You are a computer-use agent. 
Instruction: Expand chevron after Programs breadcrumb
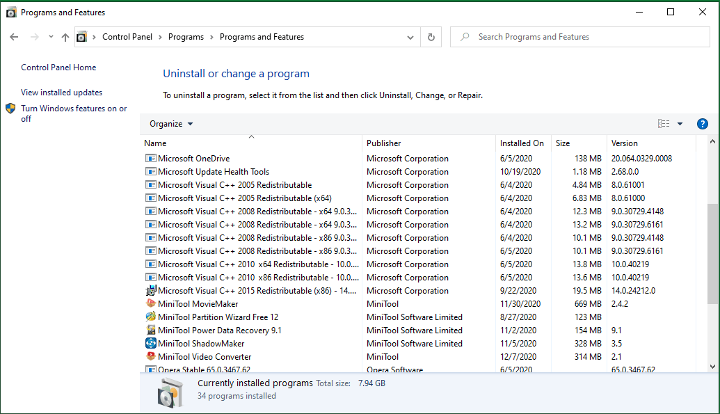tap(211, 37)
